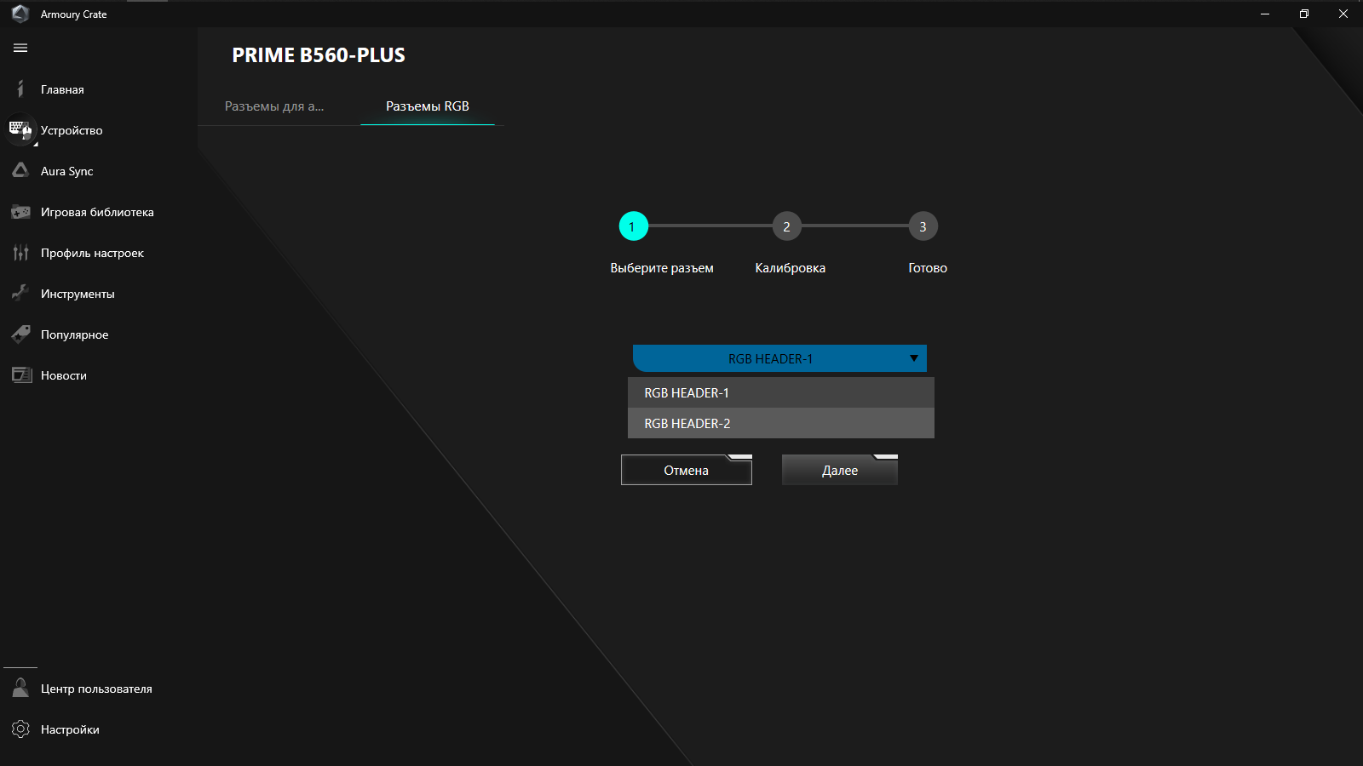1363x766 pixels.
Task: Click step 2 Калибровка circle
Action: click(786, 226)
